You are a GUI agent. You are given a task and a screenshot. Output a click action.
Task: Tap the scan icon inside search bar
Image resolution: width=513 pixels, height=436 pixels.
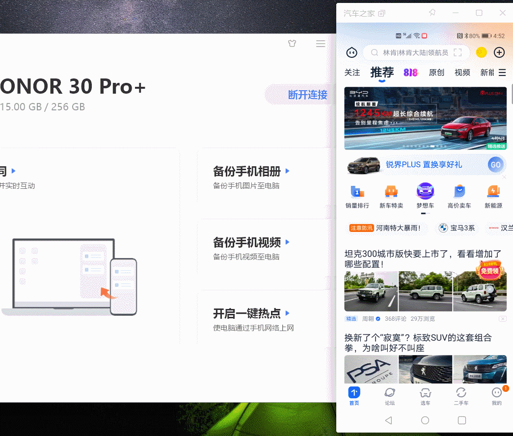pyautogui.click(x=458, y=52)
